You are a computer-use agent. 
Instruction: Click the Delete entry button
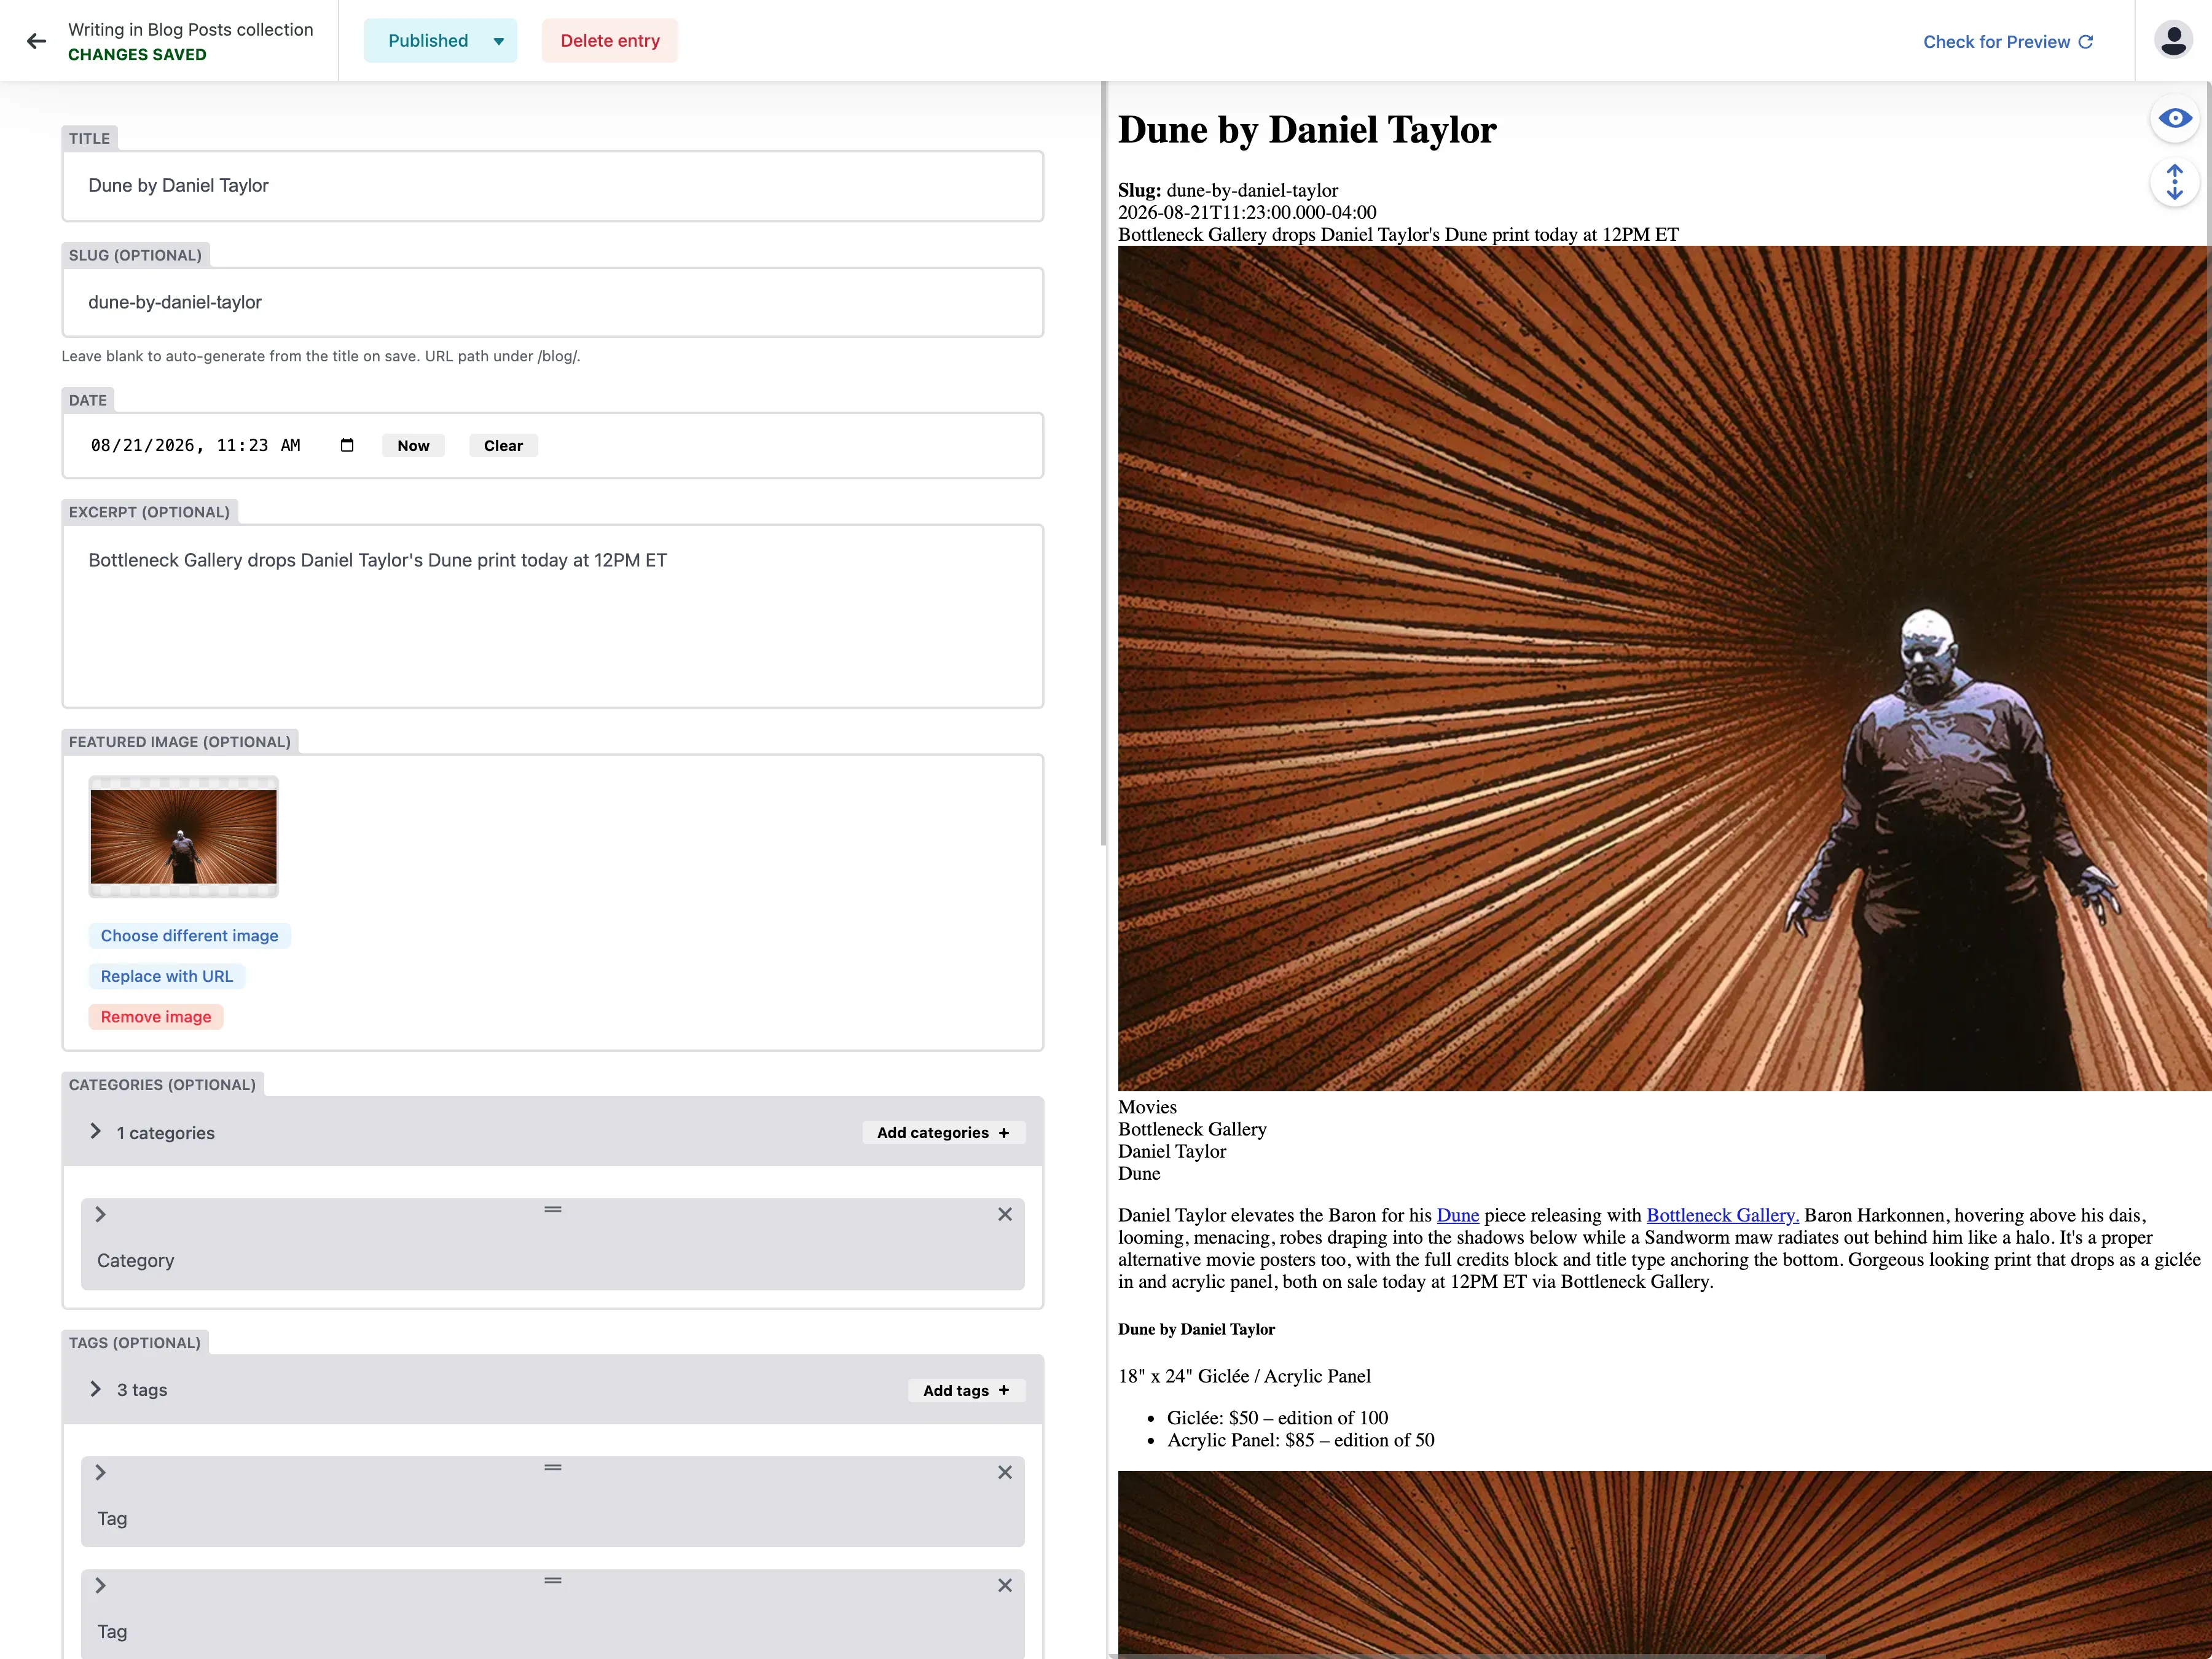coord(610,41)
